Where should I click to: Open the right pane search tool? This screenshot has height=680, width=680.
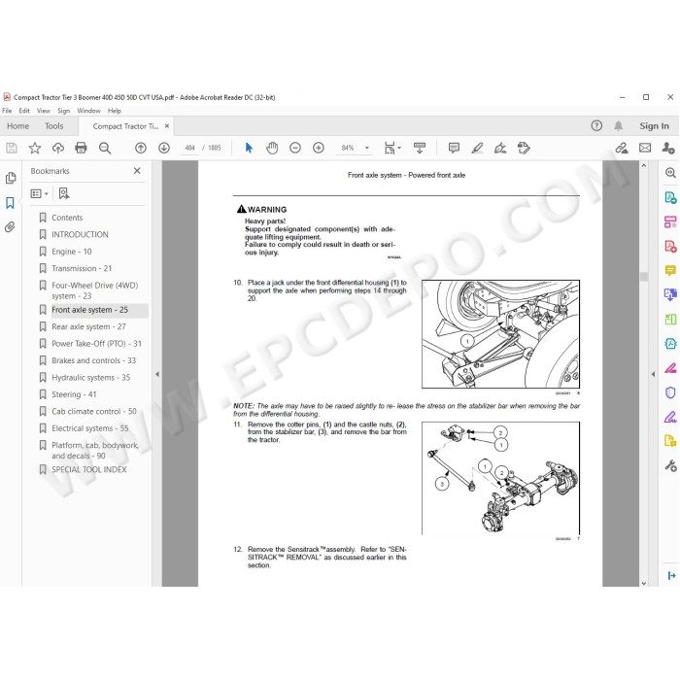pos(670,173)
